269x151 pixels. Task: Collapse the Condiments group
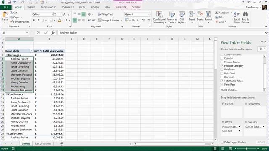tap(7, 94)
